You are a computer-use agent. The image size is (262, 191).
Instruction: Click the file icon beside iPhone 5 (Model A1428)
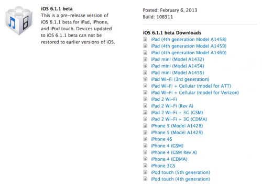pos(145,126)
